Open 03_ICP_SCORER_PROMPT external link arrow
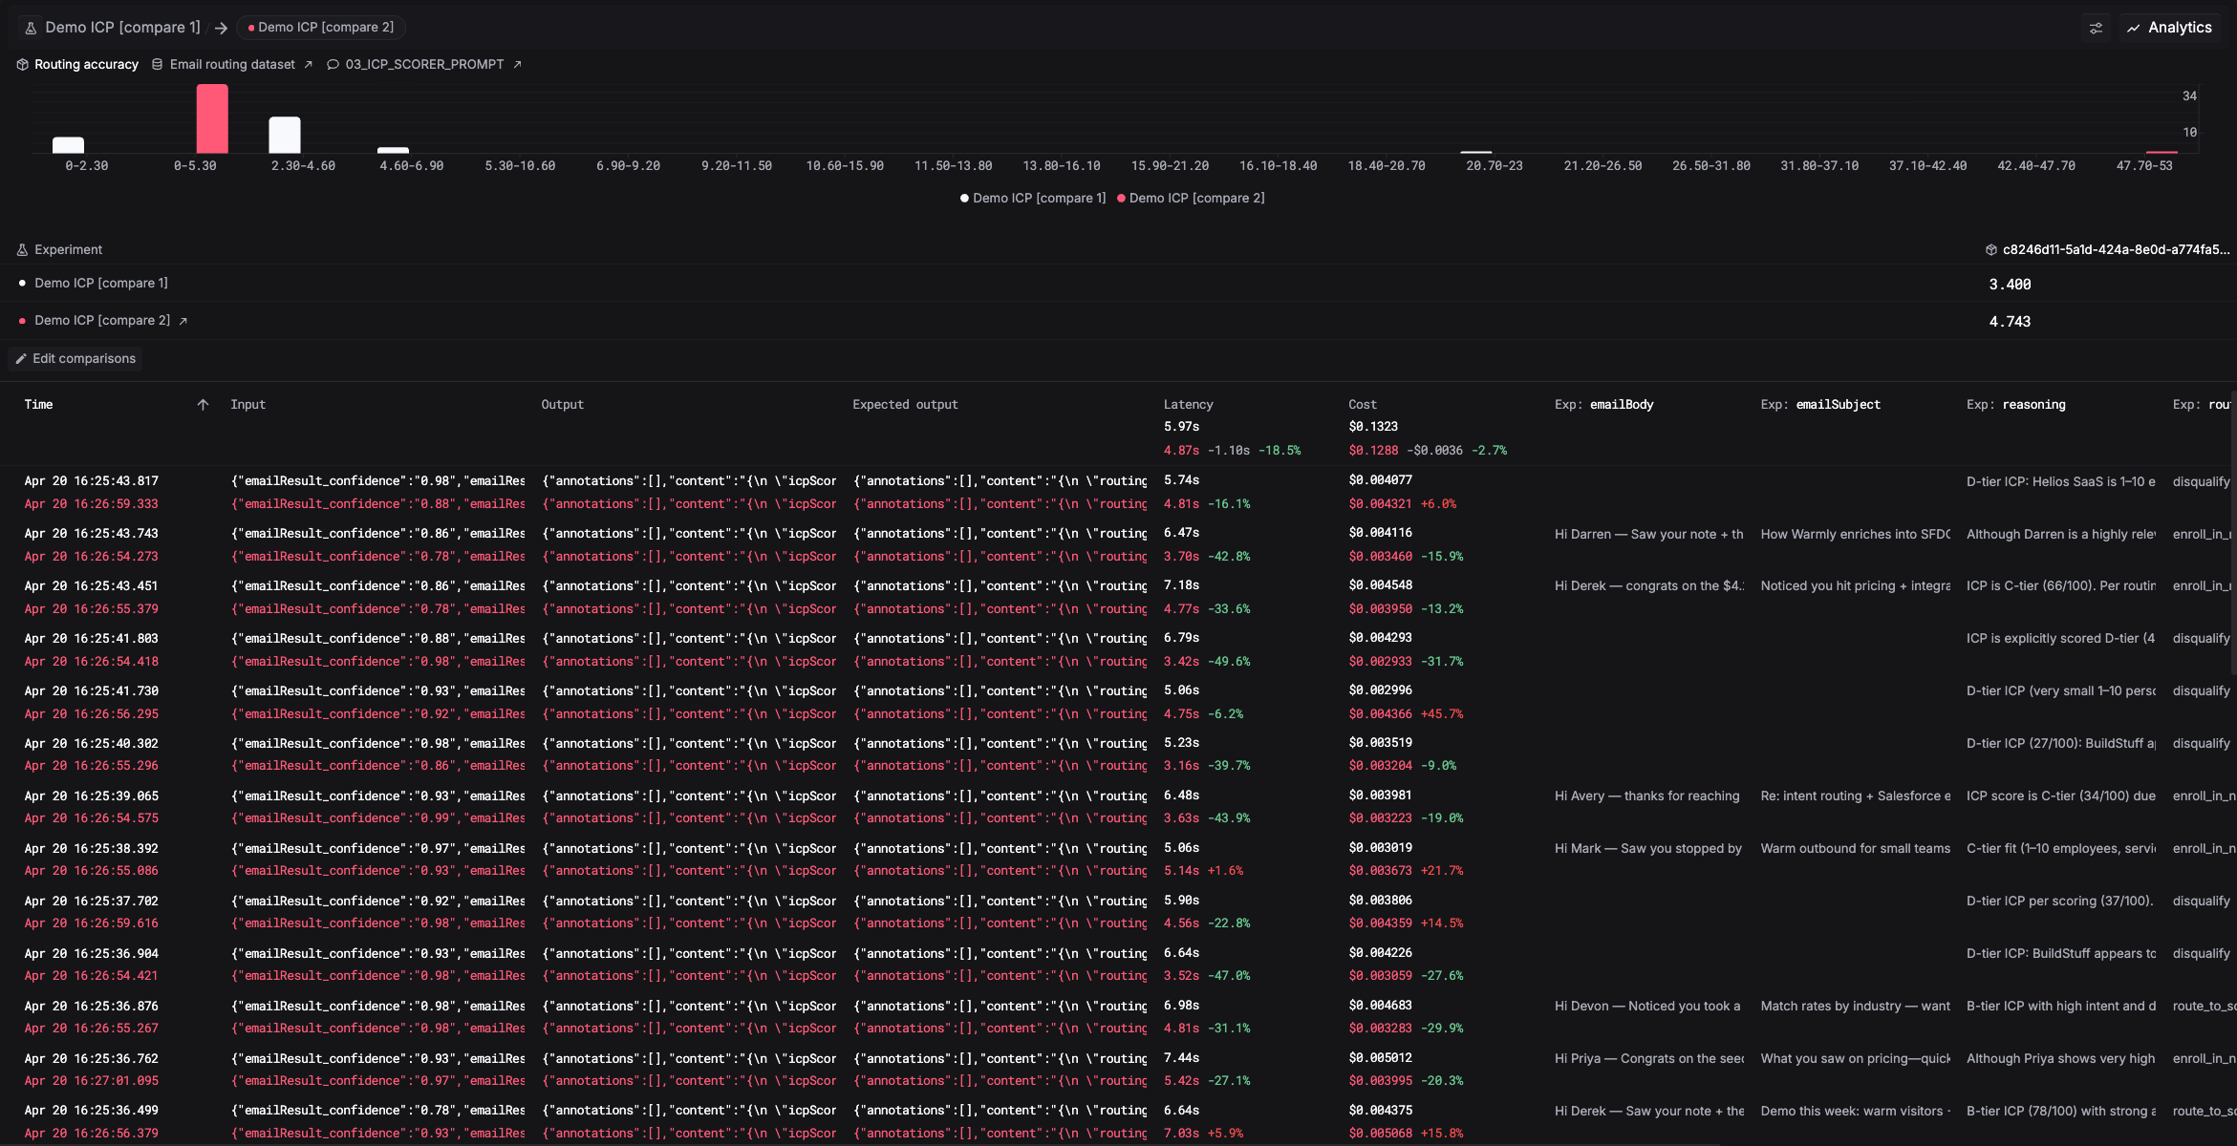This screenshot has height=1146, width=2237. [x=517, y=65]
